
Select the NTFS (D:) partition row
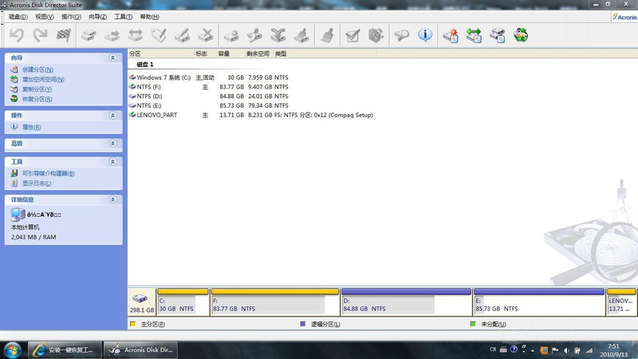(209, 96)
